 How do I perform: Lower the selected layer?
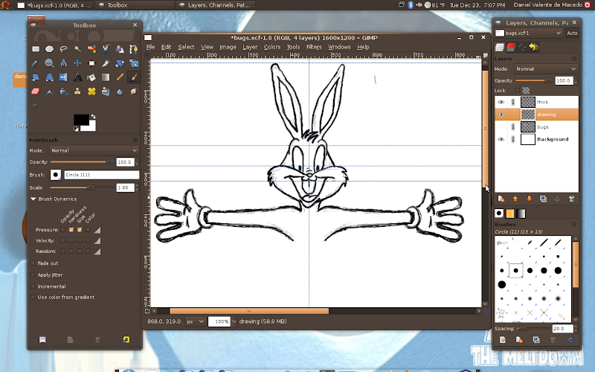(529, 199)
